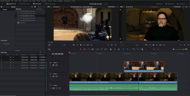Screen dimensions: 190x96
Task: Open the Mixer panel
Action: pyautogui.click(x=159, y=4)
